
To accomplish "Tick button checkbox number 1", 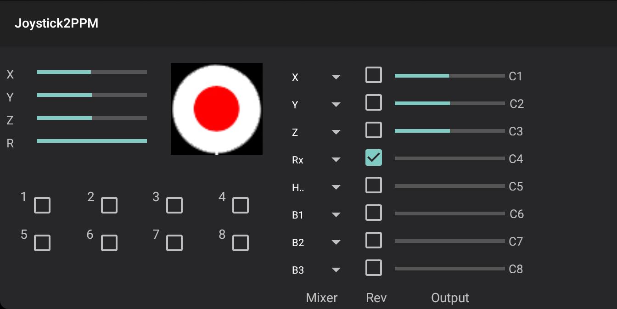I will coord(42,205).
